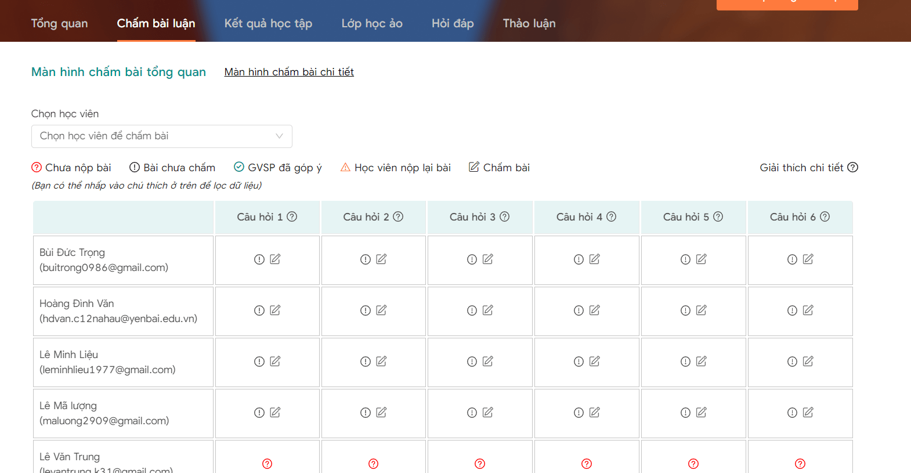Open the Chọn học viên dropdown
Viewport: 911px width, 473px height.
coord(161,136)
